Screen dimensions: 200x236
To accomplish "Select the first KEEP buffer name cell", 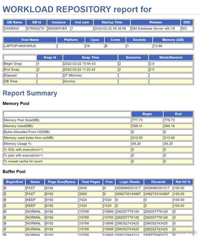I will pos(35,200).
